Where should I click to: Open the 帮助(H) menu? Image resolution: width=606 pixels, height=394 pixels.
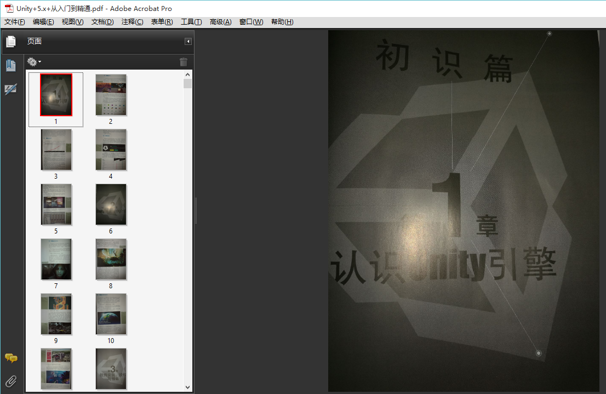pyautogui.click(x=282, y=22)
